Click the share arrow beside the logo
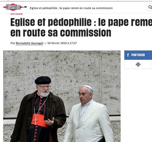The height and width of the screenshot is (142, 152). point(25,7)
